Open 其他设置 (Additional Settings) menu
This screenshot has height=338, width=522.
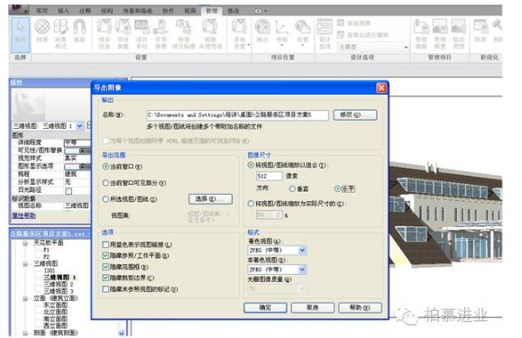240,33
